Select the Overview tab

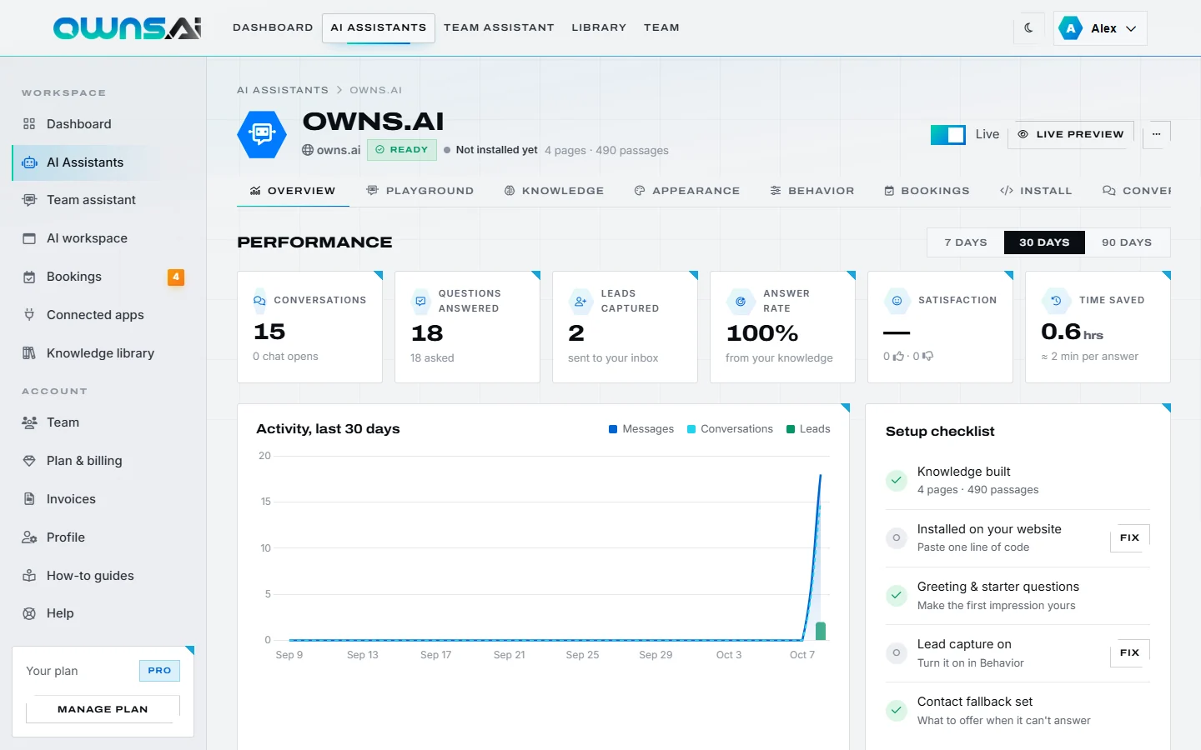[293, 191]
